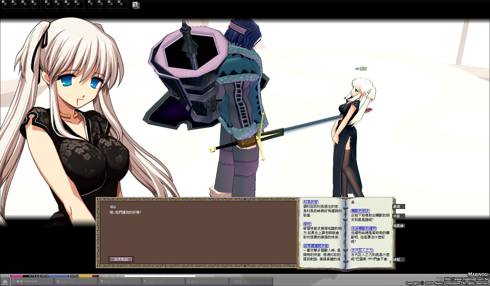The image size is (490, 286).
Task: Select the 娜歐的朋友 keyword
Action: 360,211
